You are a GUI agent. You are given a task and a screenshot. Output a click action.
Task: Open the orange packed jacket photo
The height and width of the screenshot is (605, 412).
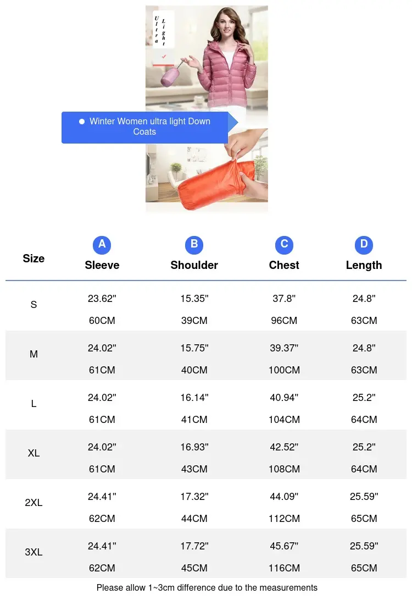(x=207, y=170)
